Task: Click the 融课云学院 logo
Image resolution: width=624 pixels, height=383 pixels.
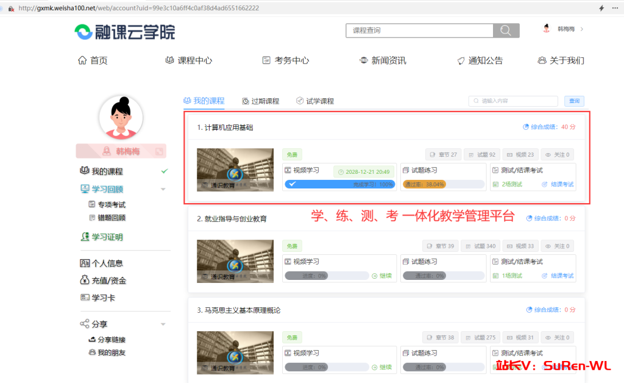Action: click(125, 32)
